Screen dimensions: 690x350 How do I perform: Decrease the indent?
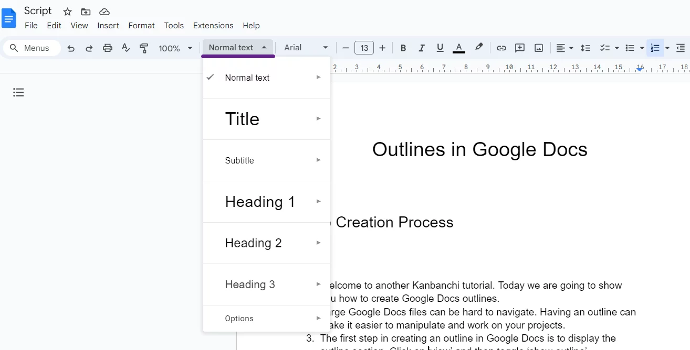(681, 48)
